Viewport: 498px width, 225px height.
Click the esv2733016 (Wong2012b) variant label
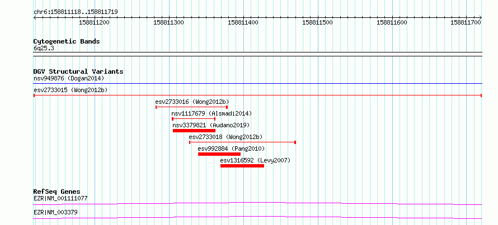[x=192, y=102]
